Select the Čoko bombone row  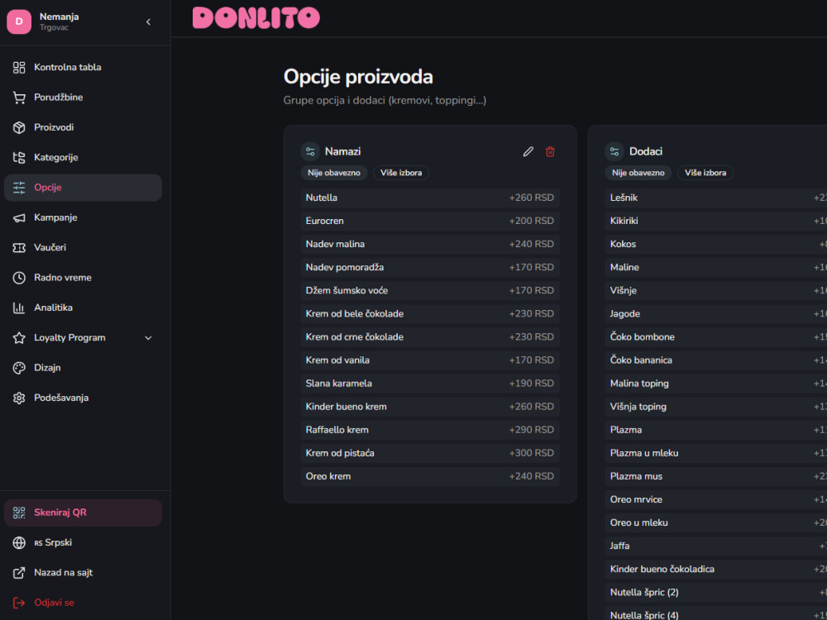715,337
